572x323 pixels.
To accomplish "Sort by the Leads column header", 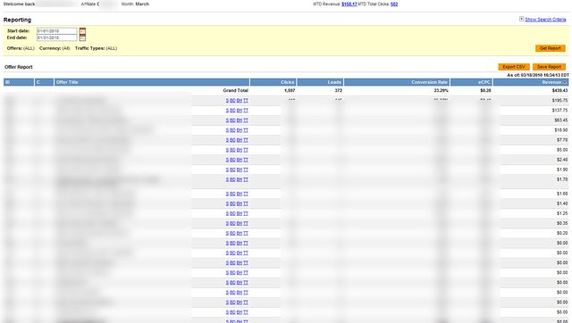I will pyautogui.click(x=320, y=82).
